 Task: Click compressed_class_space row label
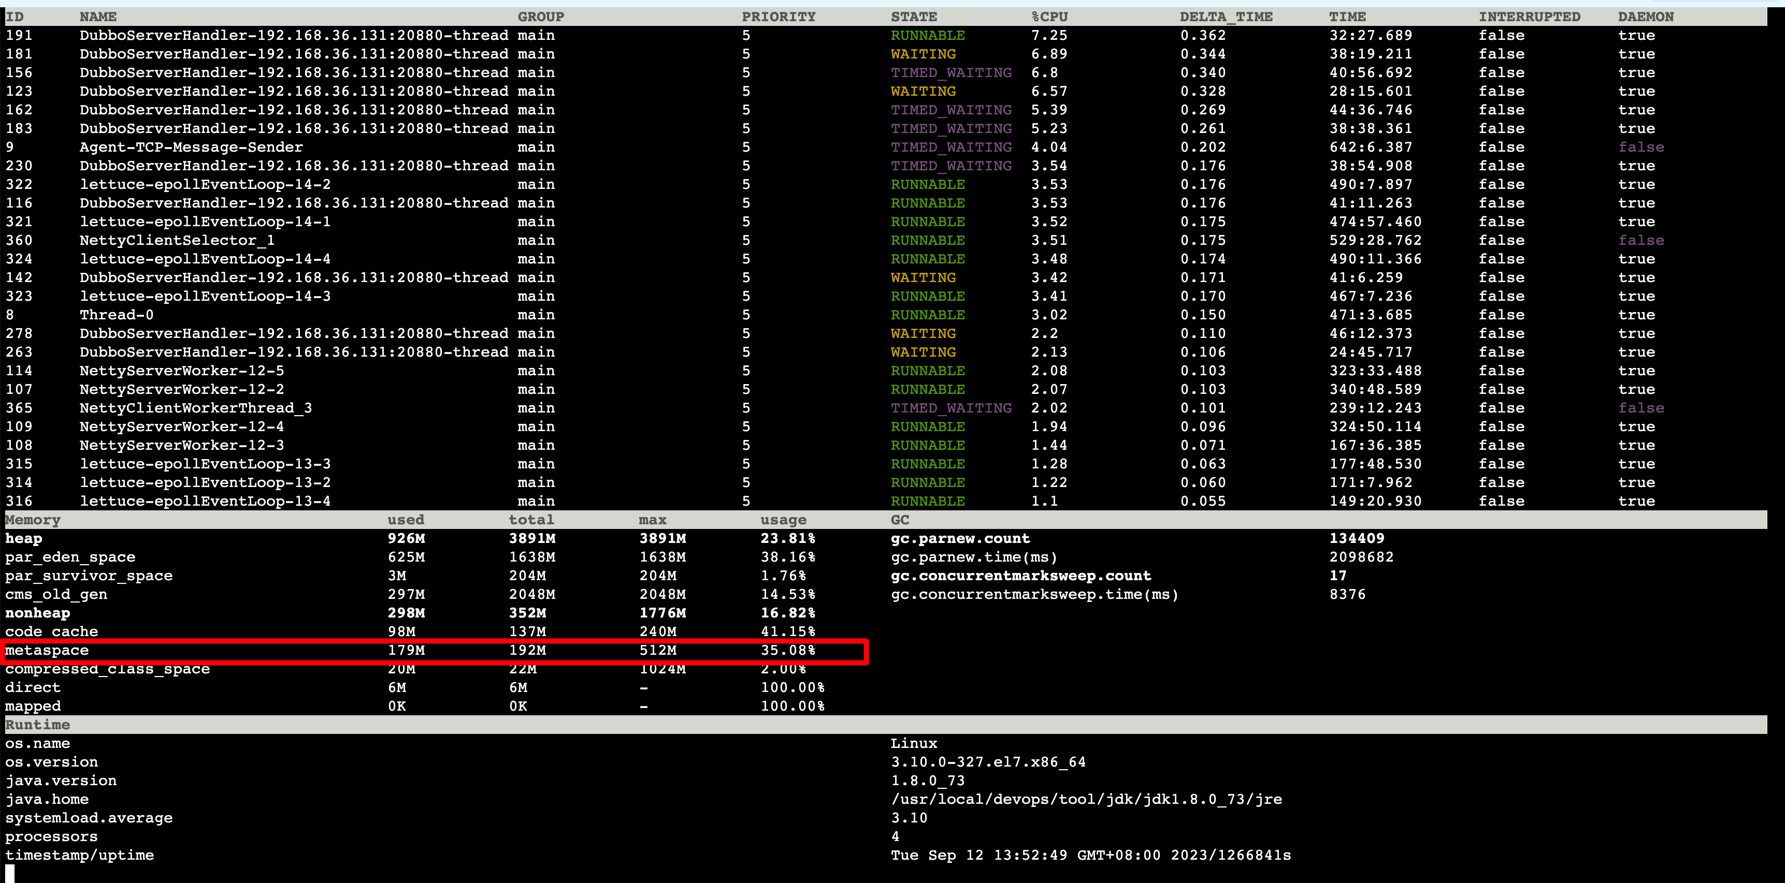(x=107, y=669)
